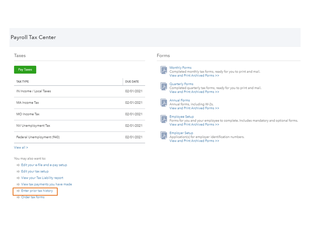
Task: Click arrow icon before View your Tax Liability report
Action: [x=18, y=178]
